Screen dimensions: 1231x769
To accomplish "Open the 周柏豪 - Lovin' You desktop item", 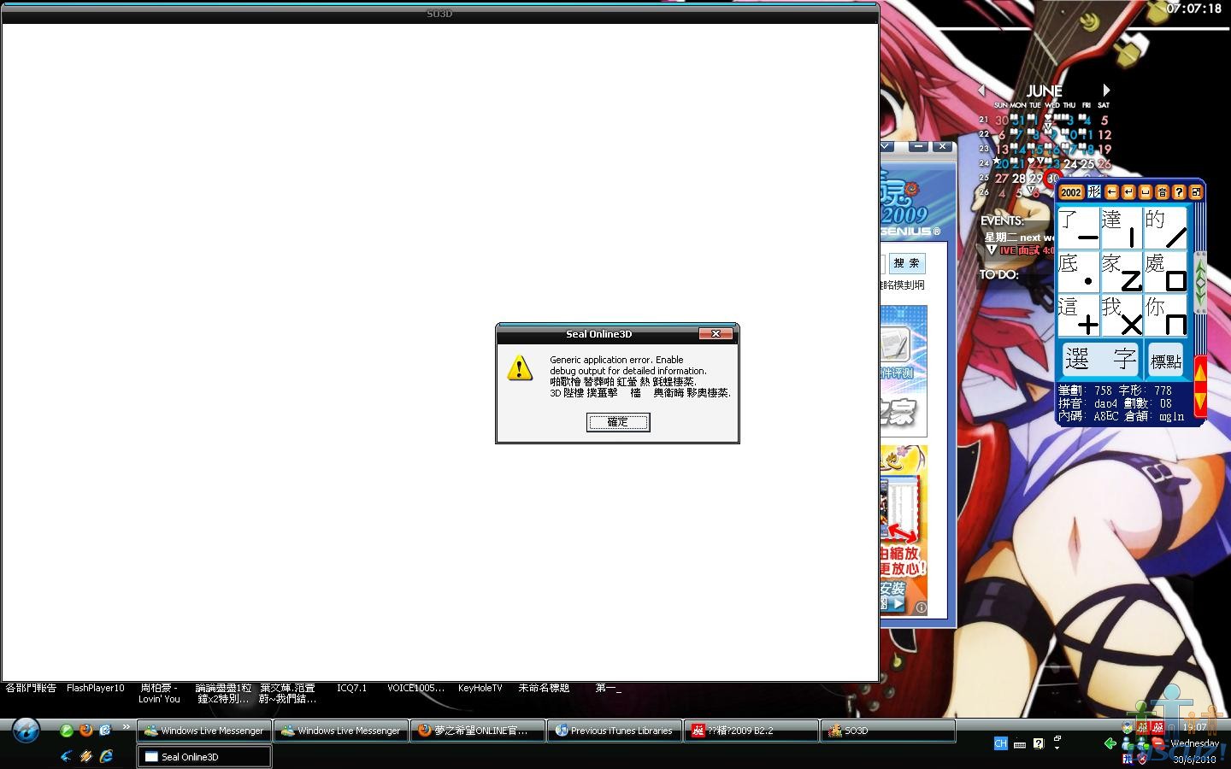I will pos(160,693).
